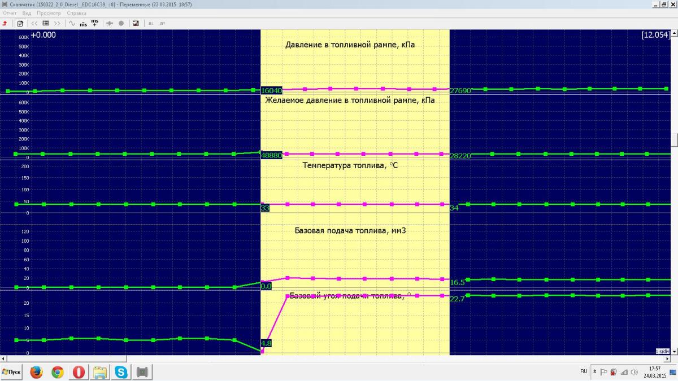Click the vertical scrollbar down arrow
The image size is (678, 381).
click(x=675, y=352)
